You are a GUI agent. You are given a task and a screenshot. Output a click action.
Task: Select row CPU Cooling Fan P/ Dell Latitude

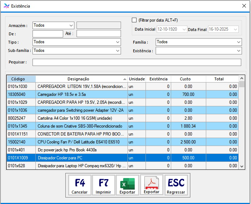pyautogui.click(x=82, y=142)
